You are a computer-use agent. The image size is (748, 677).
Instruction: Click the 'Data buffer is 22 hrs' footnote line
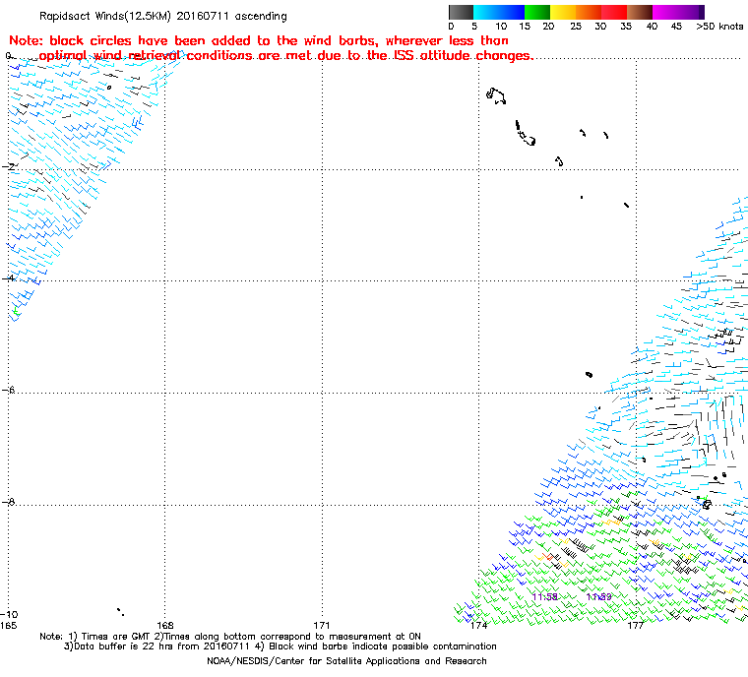pos(280,646)
